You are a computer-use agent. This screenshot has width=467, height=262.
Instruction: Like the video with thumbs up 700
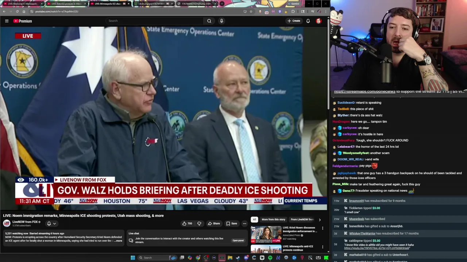(187, 223)
